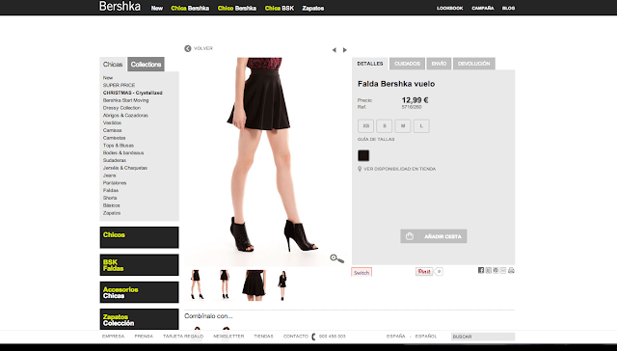This screenshot has width=617, height=351.
Task: Select size S
Action: 385,126
